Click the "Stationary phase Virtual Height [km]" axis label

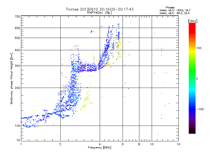tap(12, 78)
